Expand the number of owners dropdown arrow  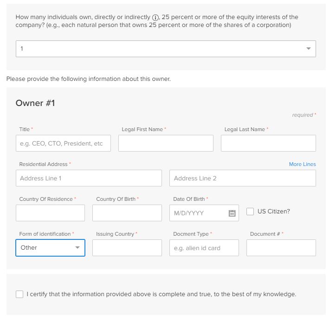click(308, 48)
